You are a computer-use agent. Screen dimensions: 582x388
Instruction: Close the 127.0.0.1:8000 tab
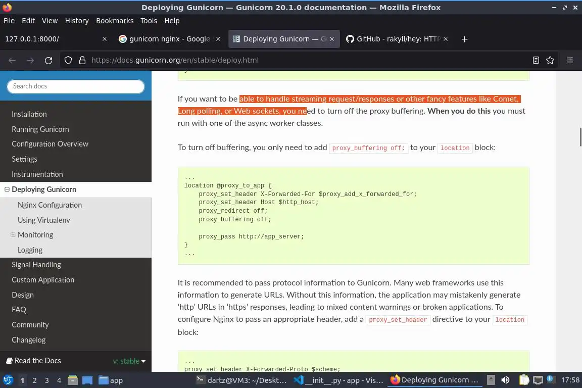[x=105, y=39]
